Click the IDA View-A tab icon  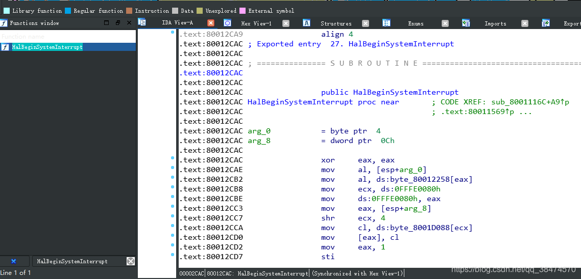[142, 22]
